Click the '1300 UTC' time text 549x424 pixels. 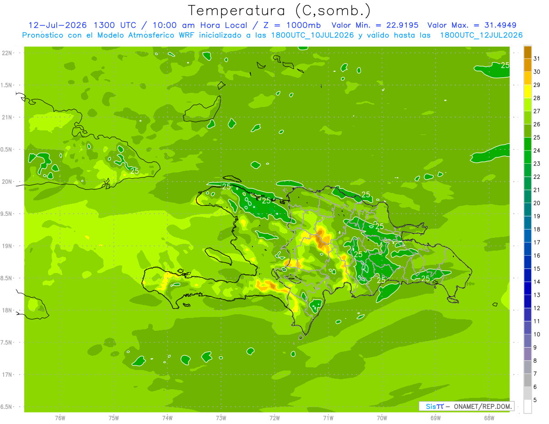tap(116, 25)
